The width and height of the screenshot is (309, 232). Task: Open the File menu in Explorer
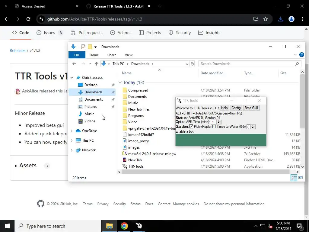tap(77, 55)
